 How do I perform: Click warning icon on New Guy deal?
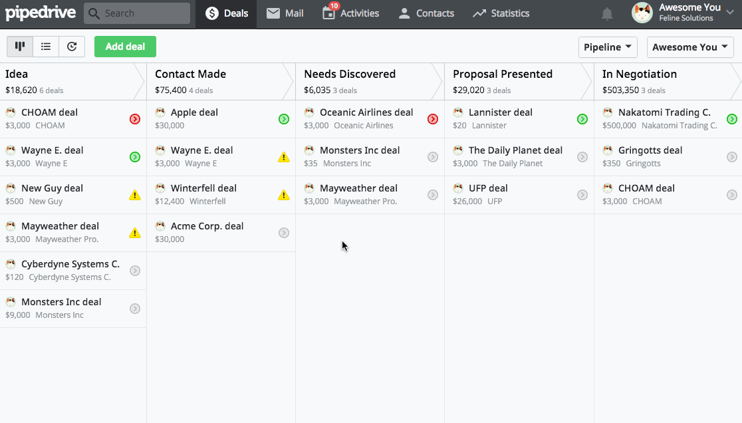point(135,195)
